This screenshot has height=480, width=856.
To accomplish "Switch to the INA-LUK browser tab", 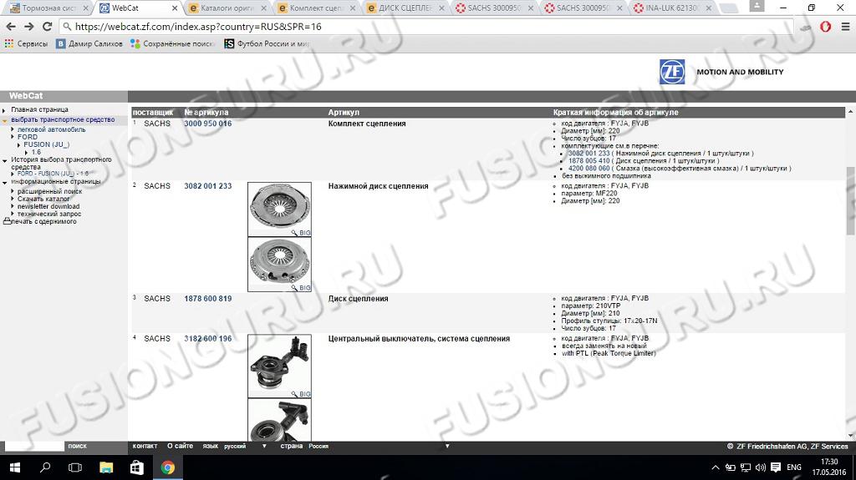I will coord(671,8).
